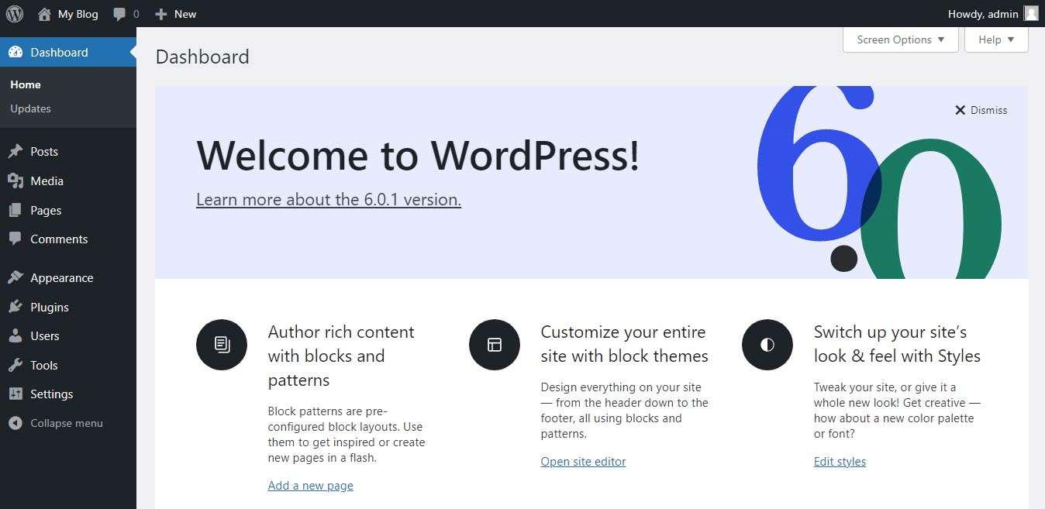Click the WordPress logo in admin bar
1045x509 pixels.
(x=15, y=14)
